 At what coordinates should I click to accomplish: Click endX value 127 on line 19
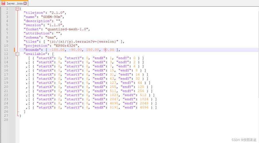(x=113, y=83)
